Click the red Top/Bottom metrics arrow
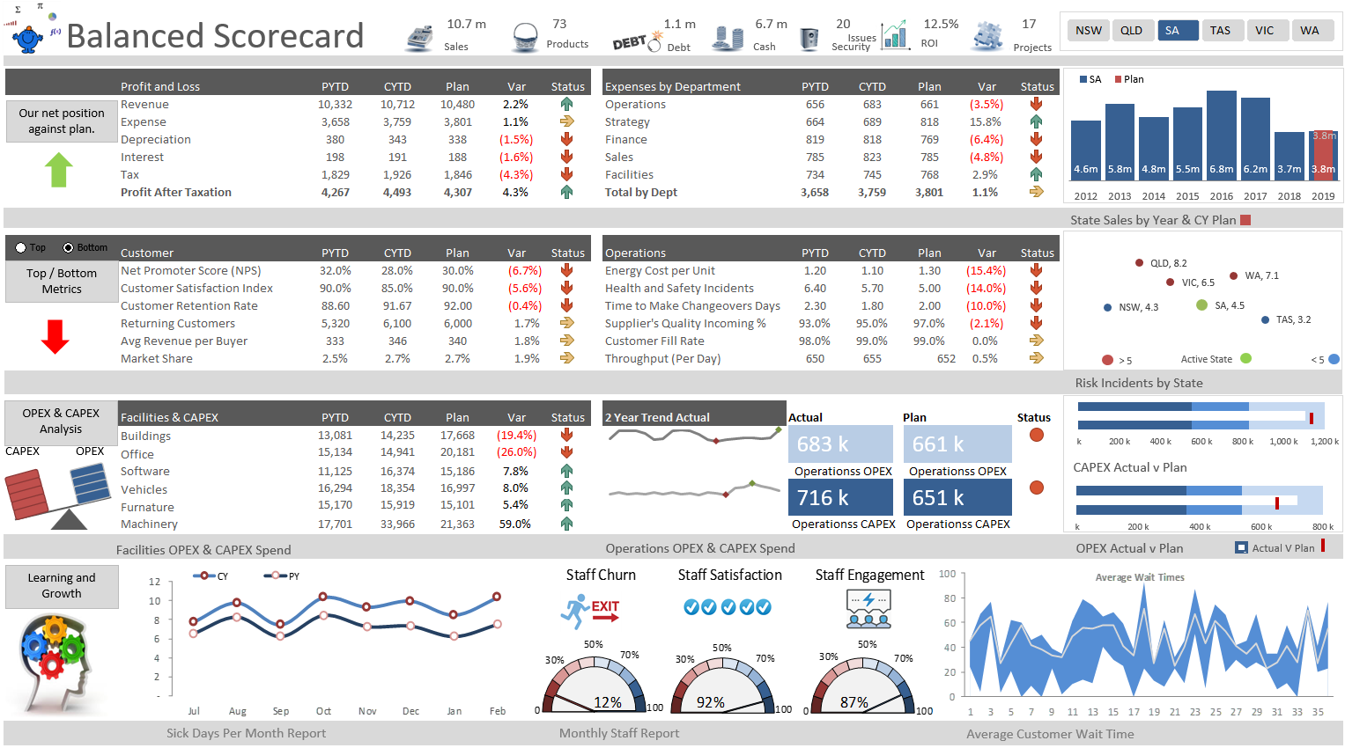The height and width of the screenshot is (748, 1345). 55,336
